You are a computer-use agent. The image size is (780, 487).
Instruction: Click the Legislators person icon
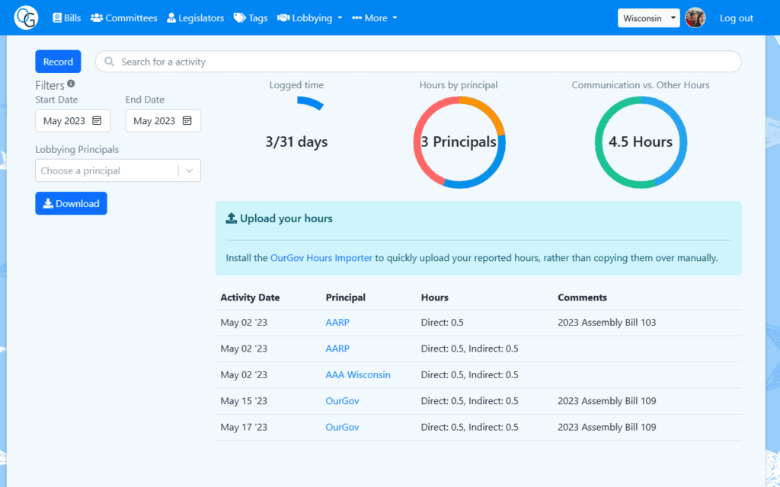(171, 18)
